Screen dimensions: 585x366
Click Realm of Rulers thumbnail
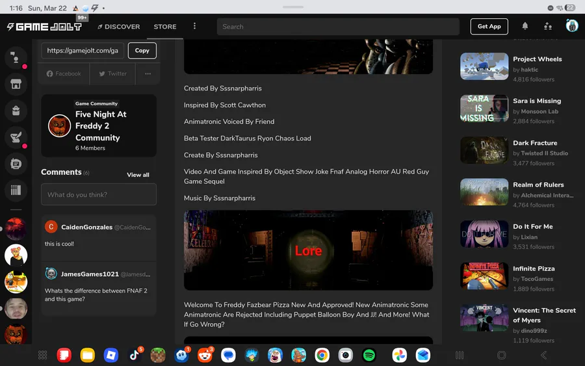coord(484,192)
